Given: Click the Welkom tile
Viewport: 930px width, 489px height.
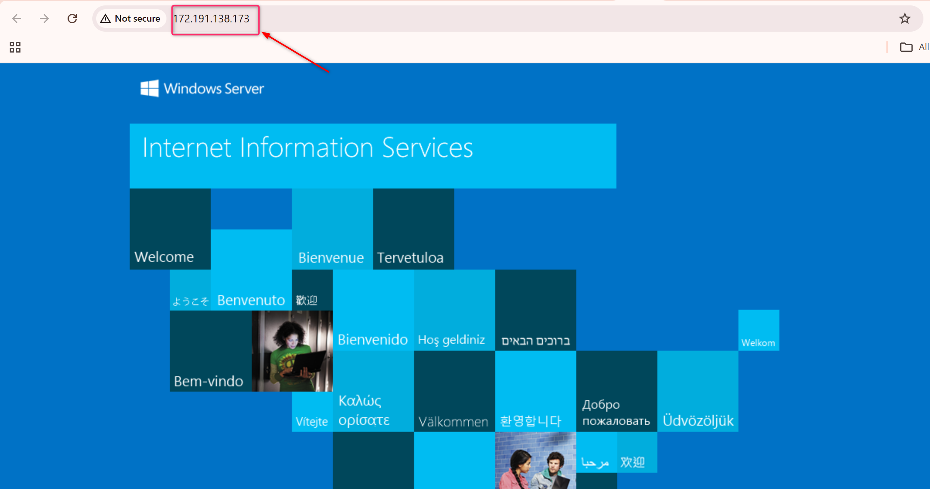Looking at the screenshot, I should tap(759, 330).
